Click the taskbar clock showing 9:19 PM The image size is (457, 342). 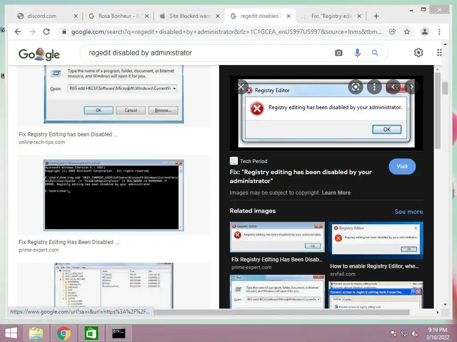pyautogui.click(x=437, y=334)
